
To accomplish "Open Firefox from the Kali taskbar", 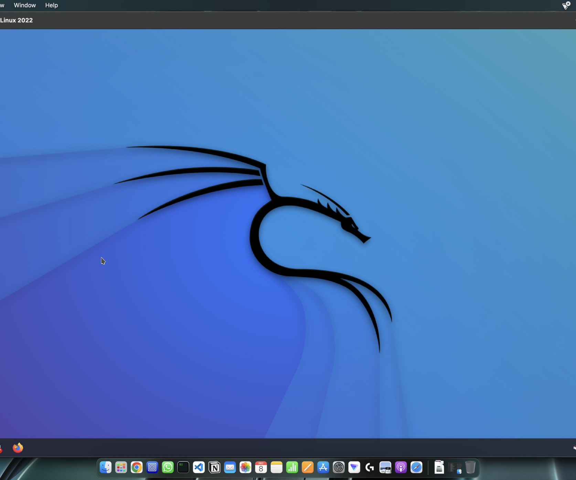I will 18,448.
